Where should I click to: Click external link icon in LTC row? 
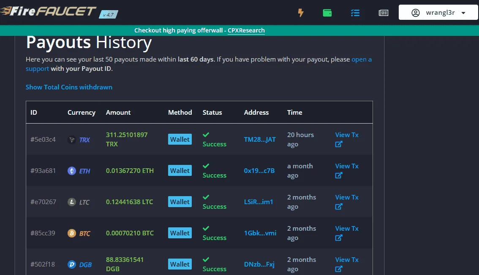339,206
